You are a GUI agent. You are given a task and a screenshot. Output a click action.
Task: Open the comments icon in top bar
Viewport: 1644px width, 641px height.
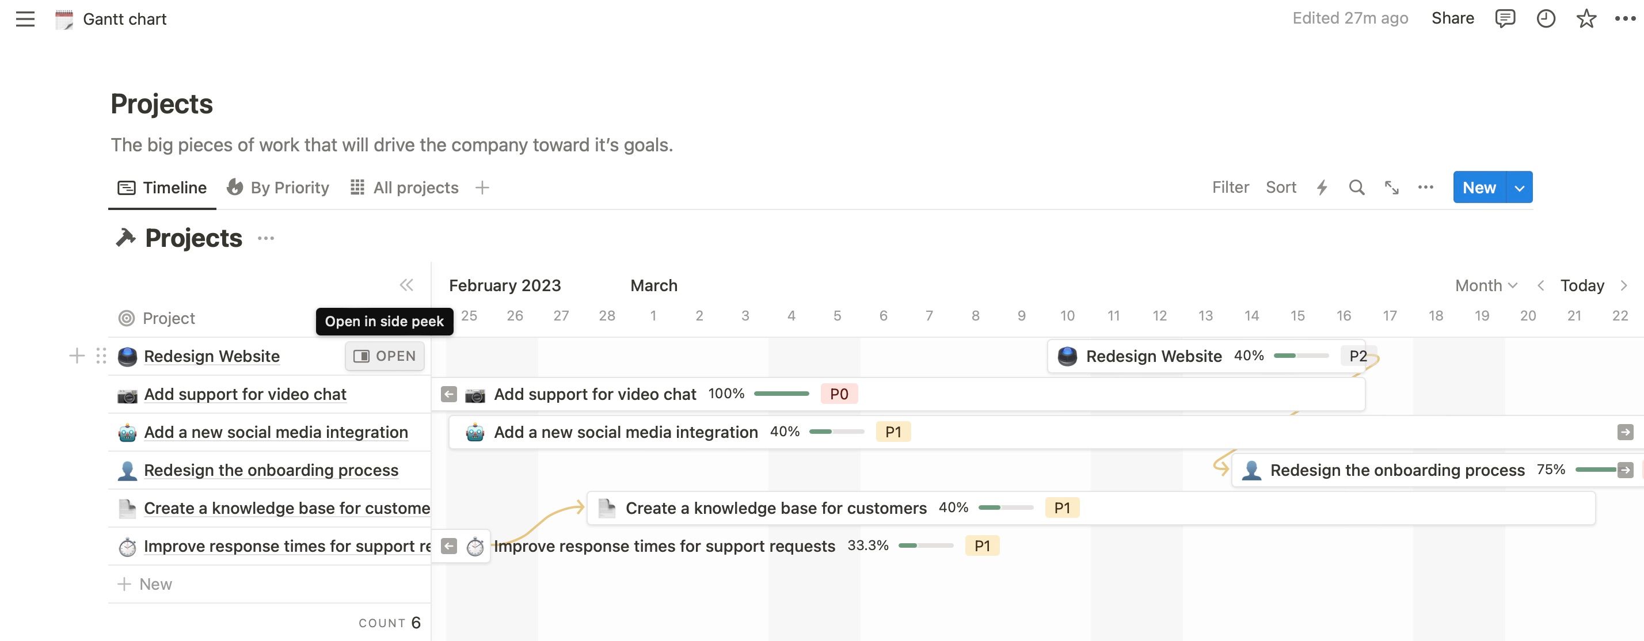(1504, 18)
